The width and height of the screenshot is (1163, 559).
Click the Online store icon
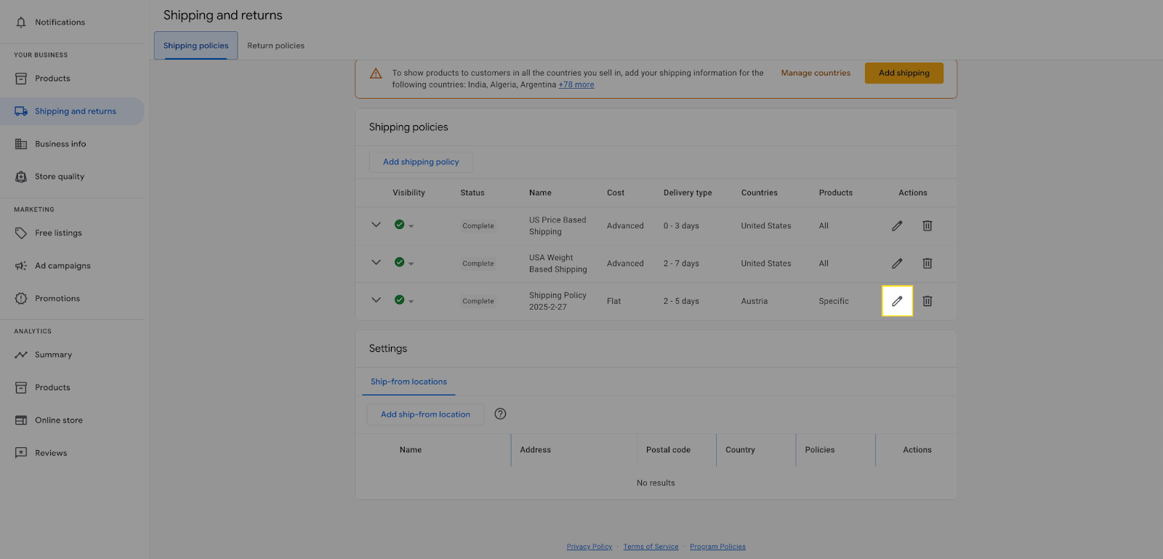21,420
